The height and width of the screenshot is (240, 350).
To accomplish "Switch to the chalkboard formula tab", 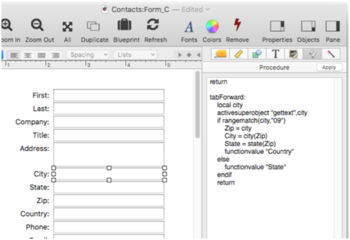I will 294,54.
